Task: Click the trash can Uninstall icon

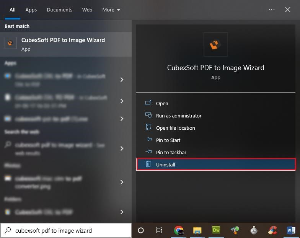Action: (148, 164)
